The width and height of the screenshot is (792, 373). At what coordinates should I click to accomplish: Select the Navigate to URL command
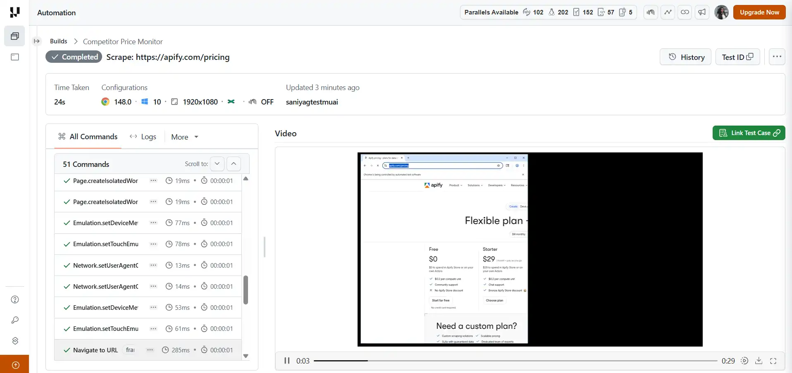click(x=148, y=350)
